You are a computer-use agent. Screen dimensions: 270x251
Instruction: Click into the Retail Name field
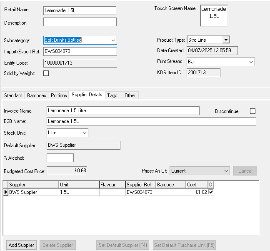click(x=80, y=11)
